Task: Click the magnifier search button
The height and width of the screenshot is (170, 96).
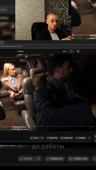Action: tap(71, 51)
